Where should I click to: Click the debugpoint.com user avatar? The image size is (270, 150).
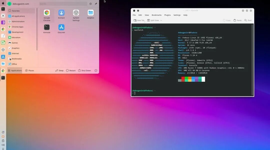(x=9, y=4)
